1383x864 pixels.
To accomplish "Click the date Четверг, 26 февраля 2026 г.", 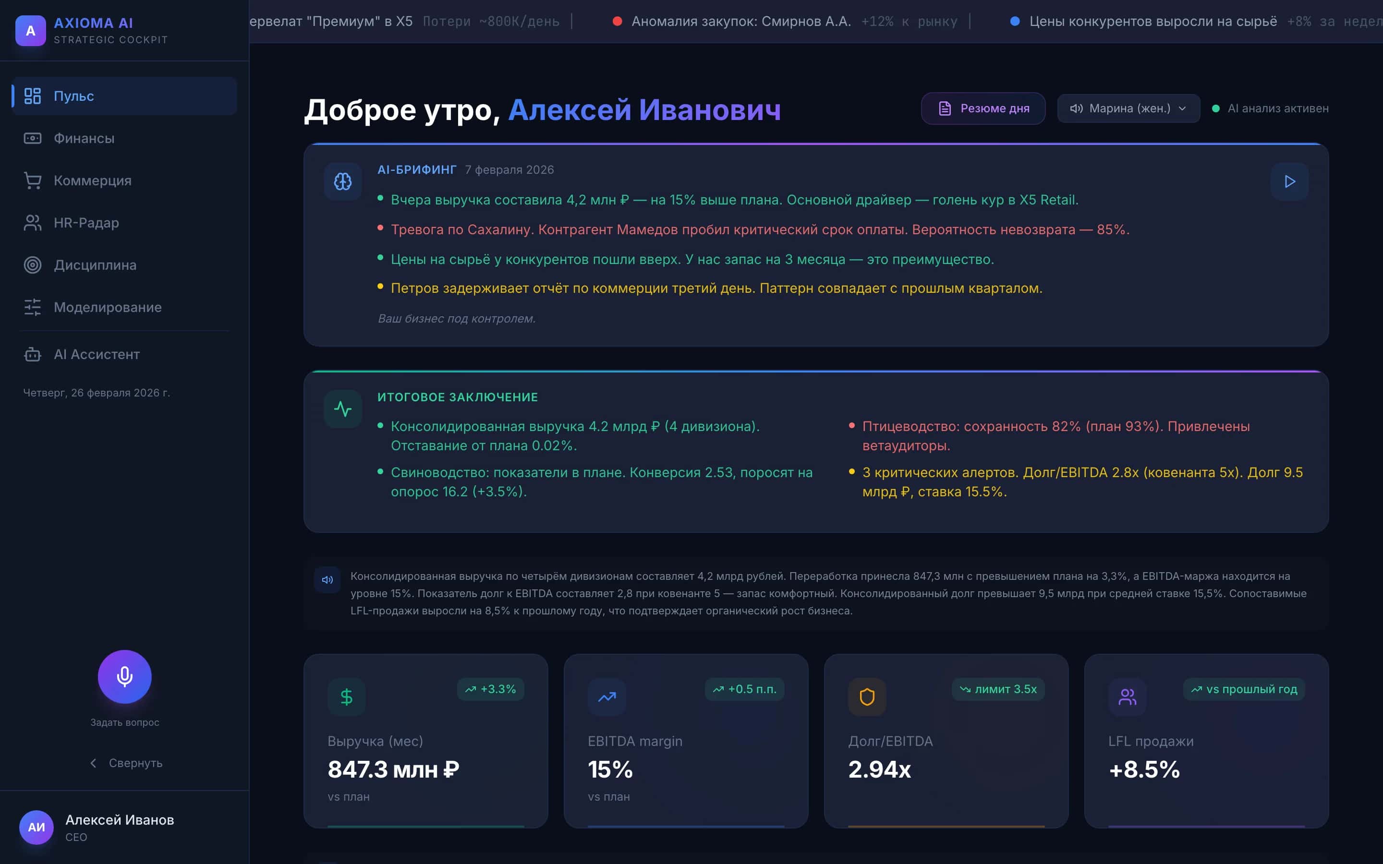I will point(97,393).
